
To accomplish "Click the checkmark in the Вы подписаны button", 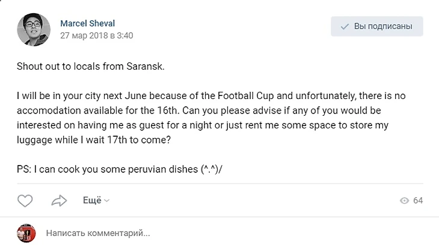I will tap(345, 26).
